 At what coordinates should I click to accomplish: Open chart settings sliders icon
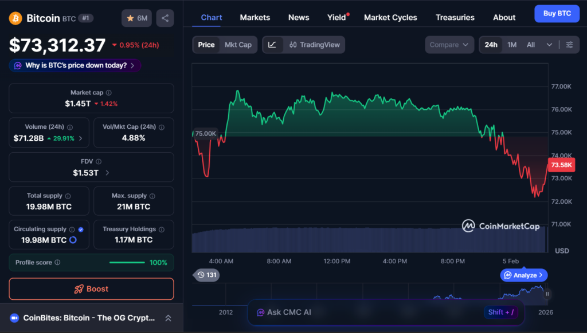(x=569, y=45)
